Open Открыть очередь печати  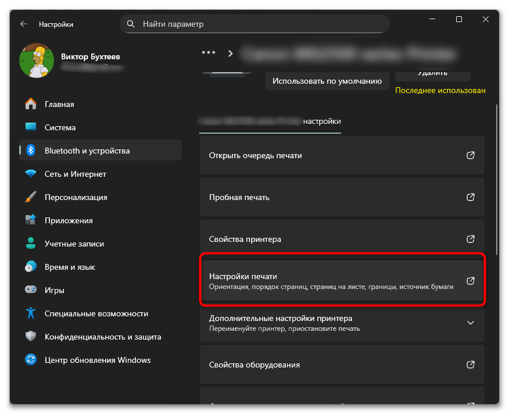point(342,155)
